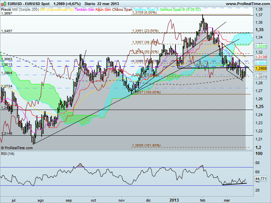Select the 1,2146 horizontal level label

pyautogui.click(x=6, y=134)
